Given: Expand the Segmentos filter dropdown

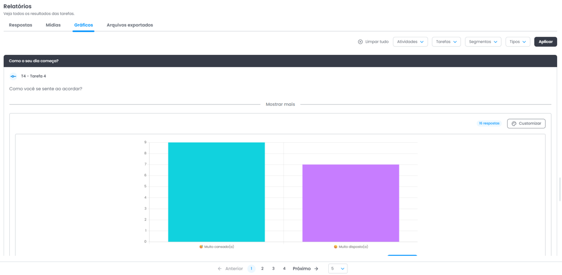Looking at the screenshot, I should click(483, 42).
